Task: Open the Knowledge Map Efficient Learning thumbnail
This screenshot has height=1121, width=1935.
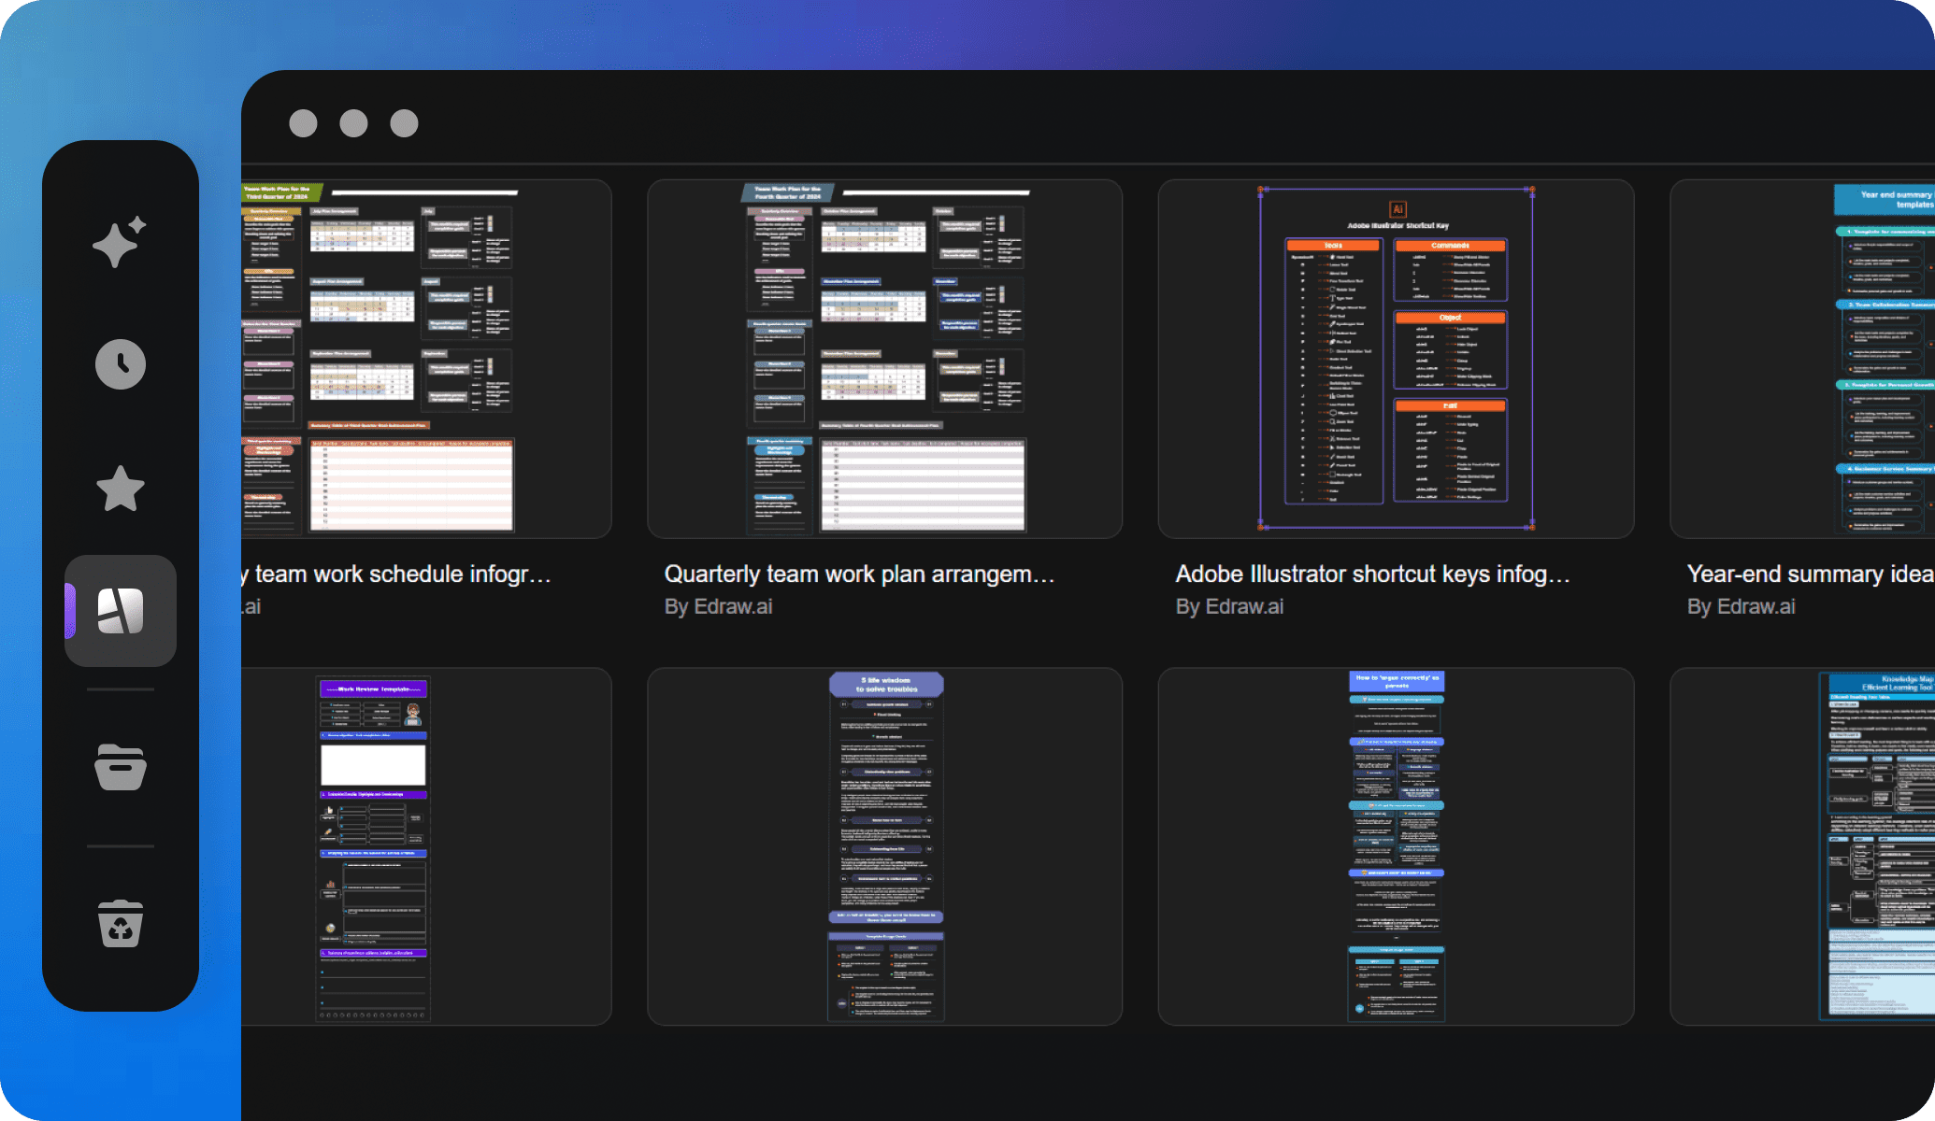Action: 1802,846
